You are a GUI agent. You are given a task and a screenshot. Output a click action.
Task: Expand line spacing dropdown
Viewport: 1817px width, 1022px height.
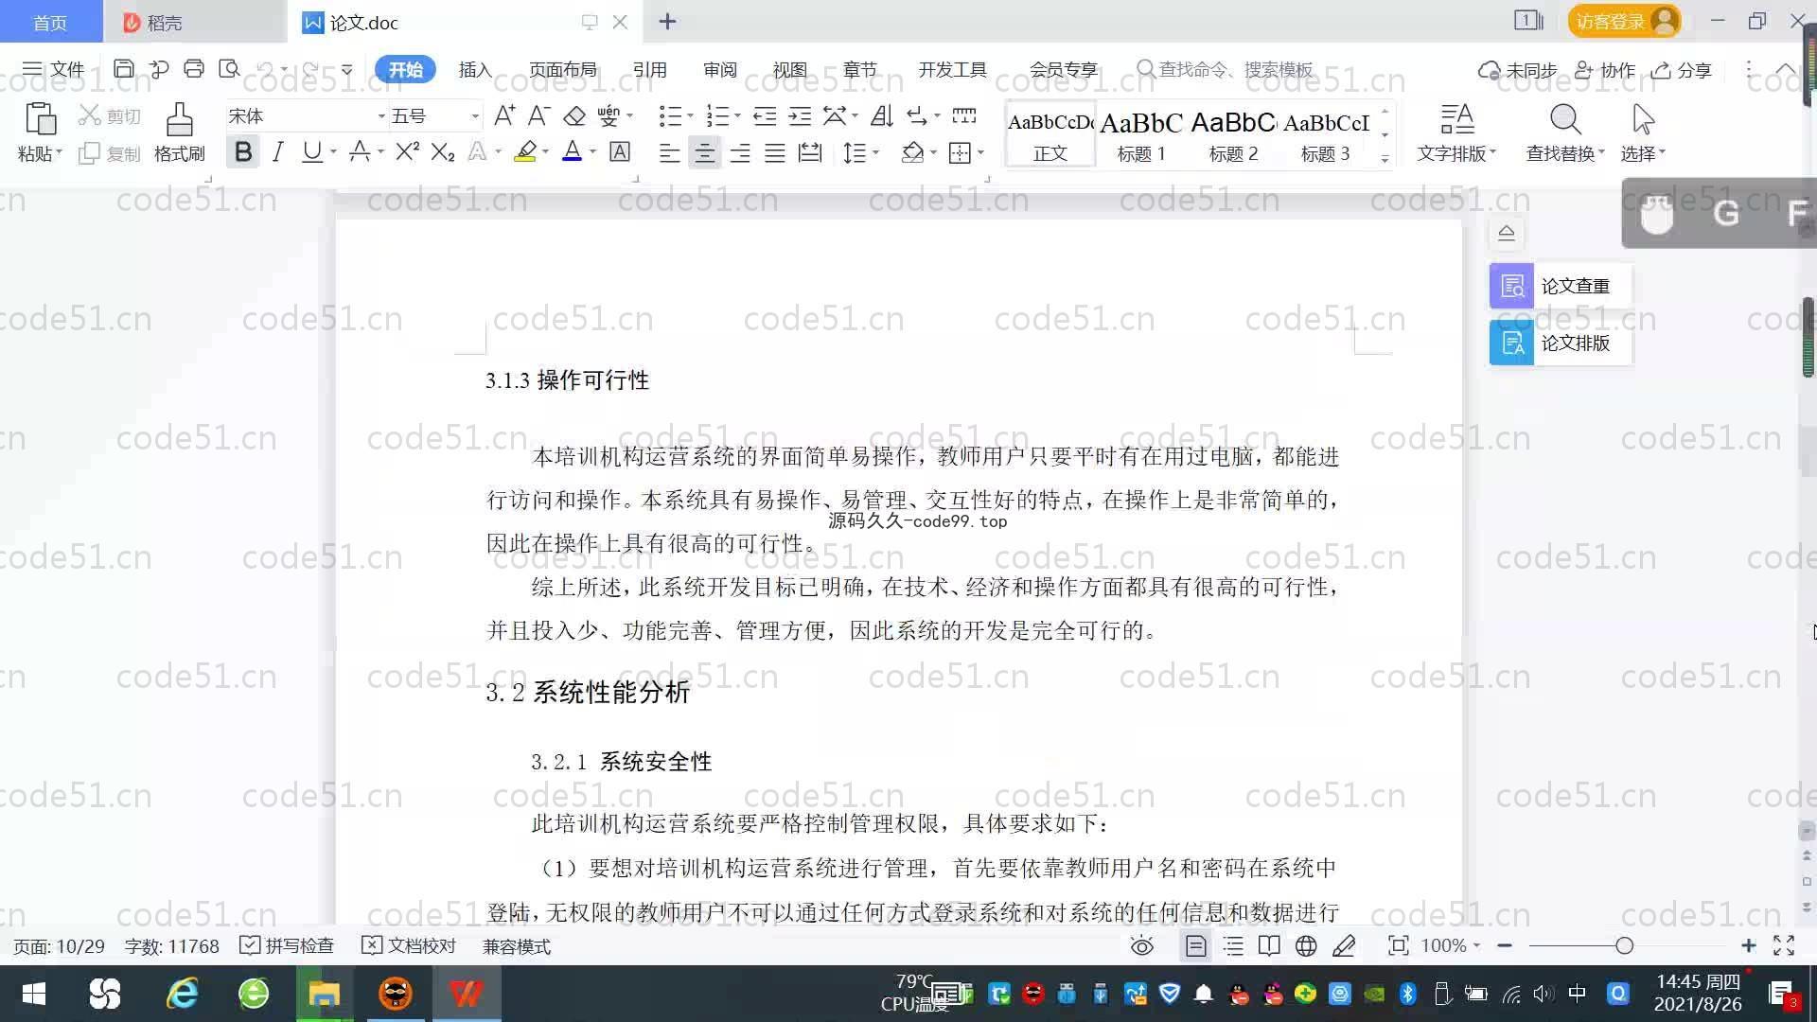point(876,152)
